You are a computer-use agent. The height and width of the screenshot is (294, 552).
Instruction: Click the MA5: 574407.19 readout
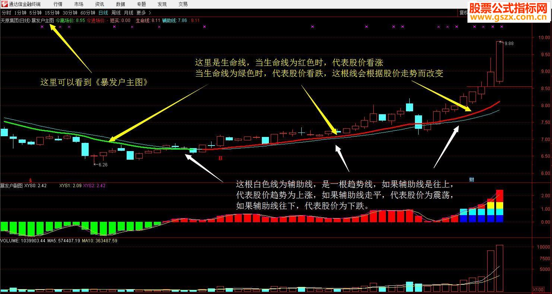(64, 241)
